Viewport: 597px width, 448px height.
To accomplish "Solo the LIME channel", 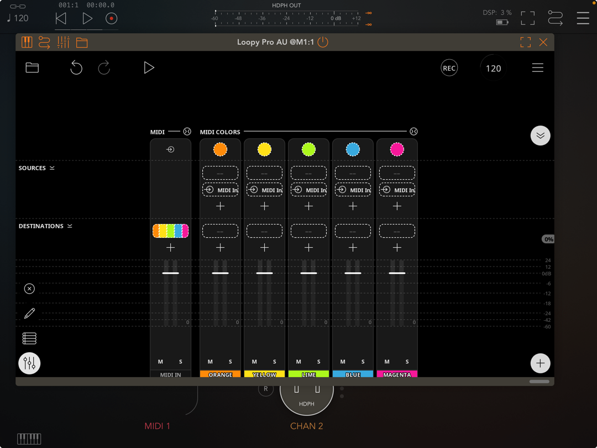I will (x=319, y=362).
